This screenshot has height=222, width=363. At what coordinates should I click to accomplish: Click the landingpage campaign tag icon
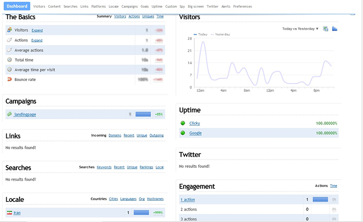click(x=9, y=114)
